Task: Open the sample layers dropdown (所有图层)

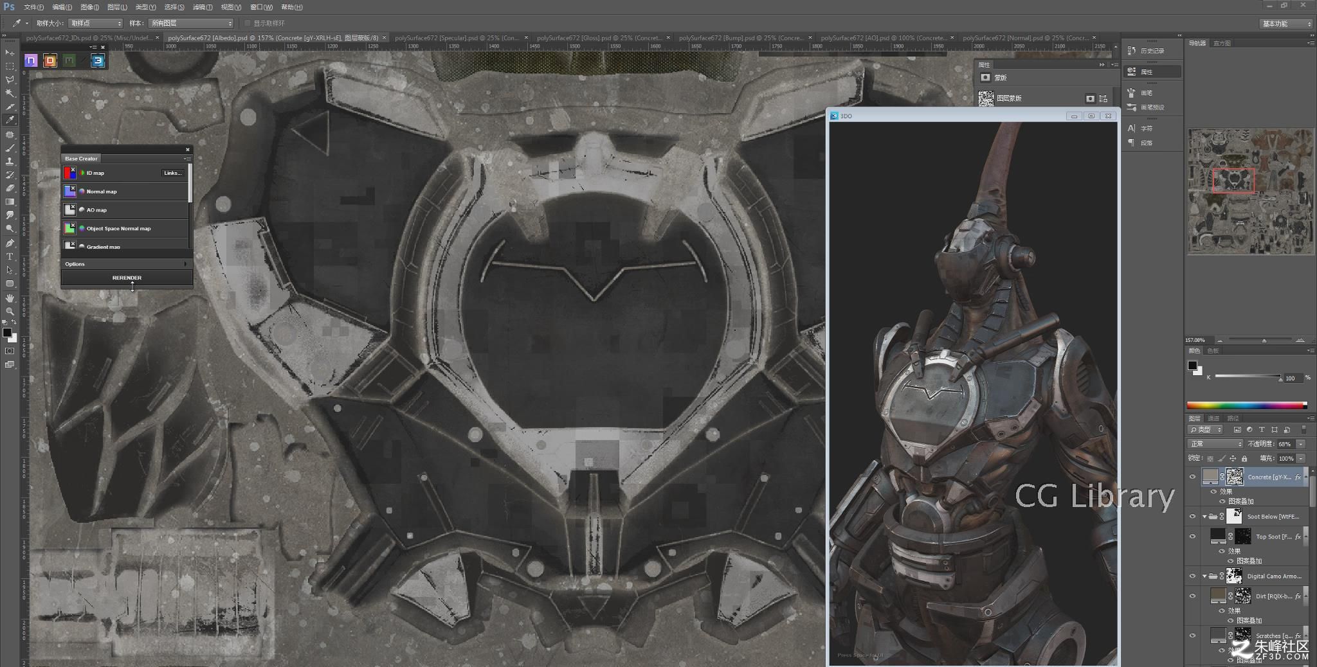Action: pyautogui.click(x=191, y=23)
